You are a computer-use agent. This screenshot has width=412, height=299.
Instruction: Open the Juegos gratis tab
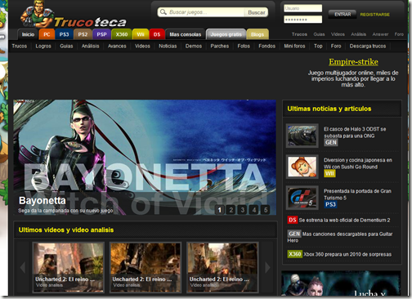[226, 34]
